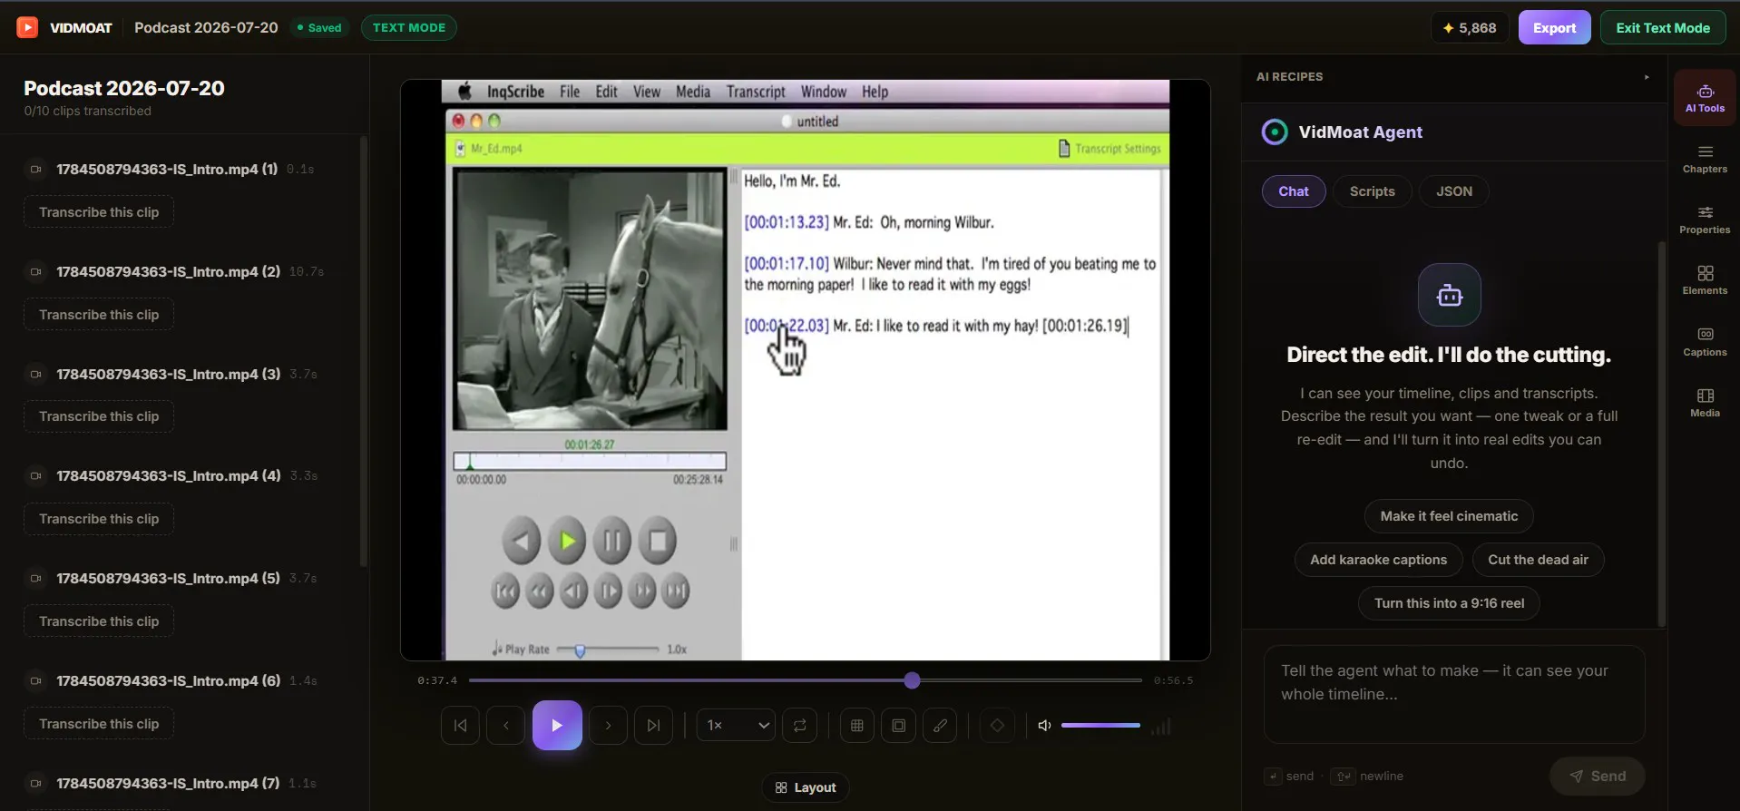Step forward one frame

(x=608, y=726)
